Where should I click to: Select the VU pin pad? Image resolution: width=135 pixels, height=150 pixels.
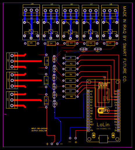pos(88,97)
